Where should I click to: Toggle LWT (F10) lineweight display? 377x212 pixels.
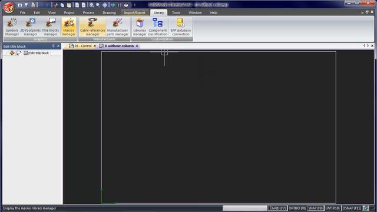332,208
